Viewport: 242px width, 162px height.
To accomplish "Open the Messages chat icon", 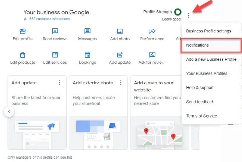I will point(87,31).
